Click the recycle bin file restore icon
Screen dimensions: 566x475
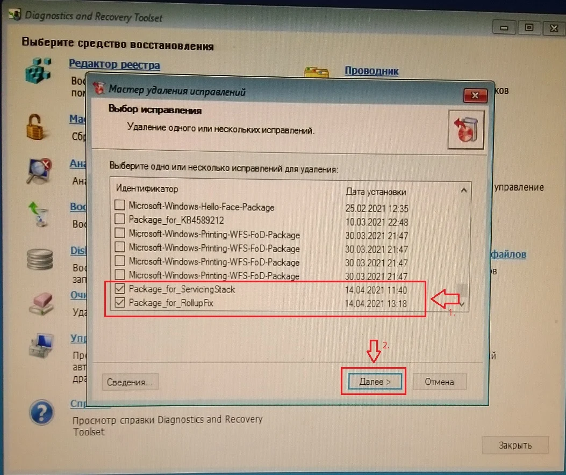[39, 214]
